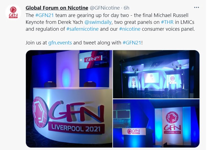
Task: Open the conference stage auditorium photo
Action: click(156, 74)
